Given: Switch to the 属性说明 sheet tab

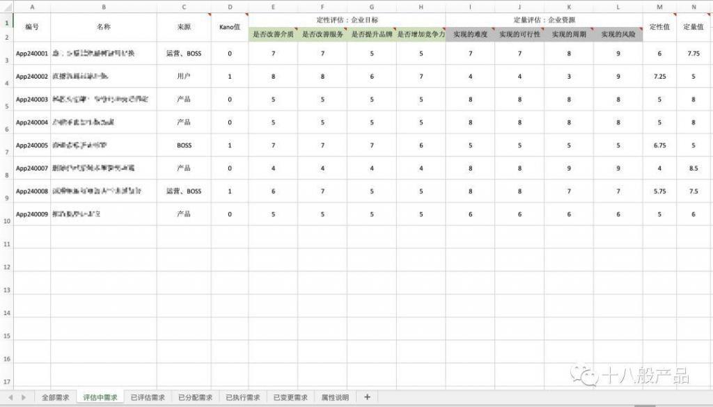Looking at the screenshot, I should [335, 397].
